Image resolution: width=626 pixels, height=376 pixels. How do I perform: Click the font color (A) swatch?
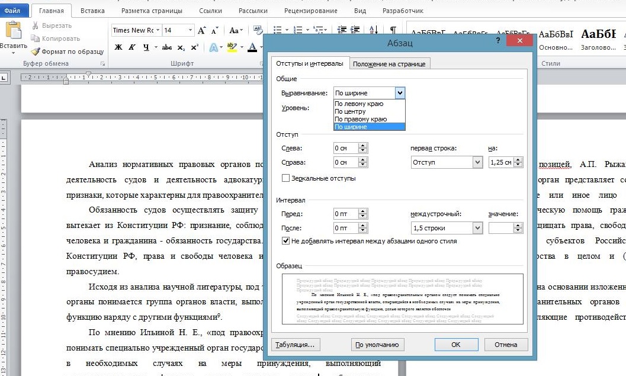point(252,47)
